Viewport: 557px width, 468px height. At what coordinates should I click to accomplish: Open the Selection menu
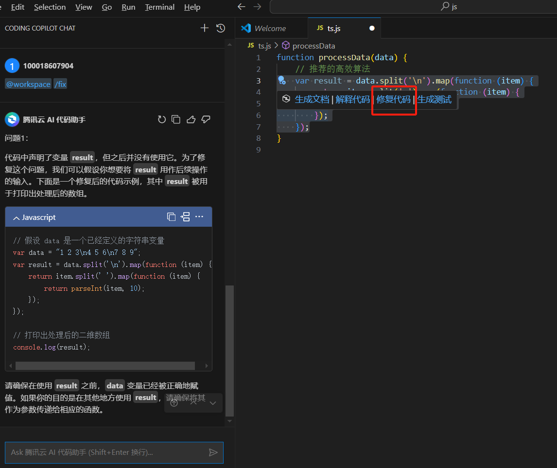pos(50,7)
